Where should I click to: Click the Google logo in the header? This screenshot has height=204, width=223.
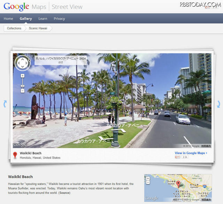(x=16, y=7)
